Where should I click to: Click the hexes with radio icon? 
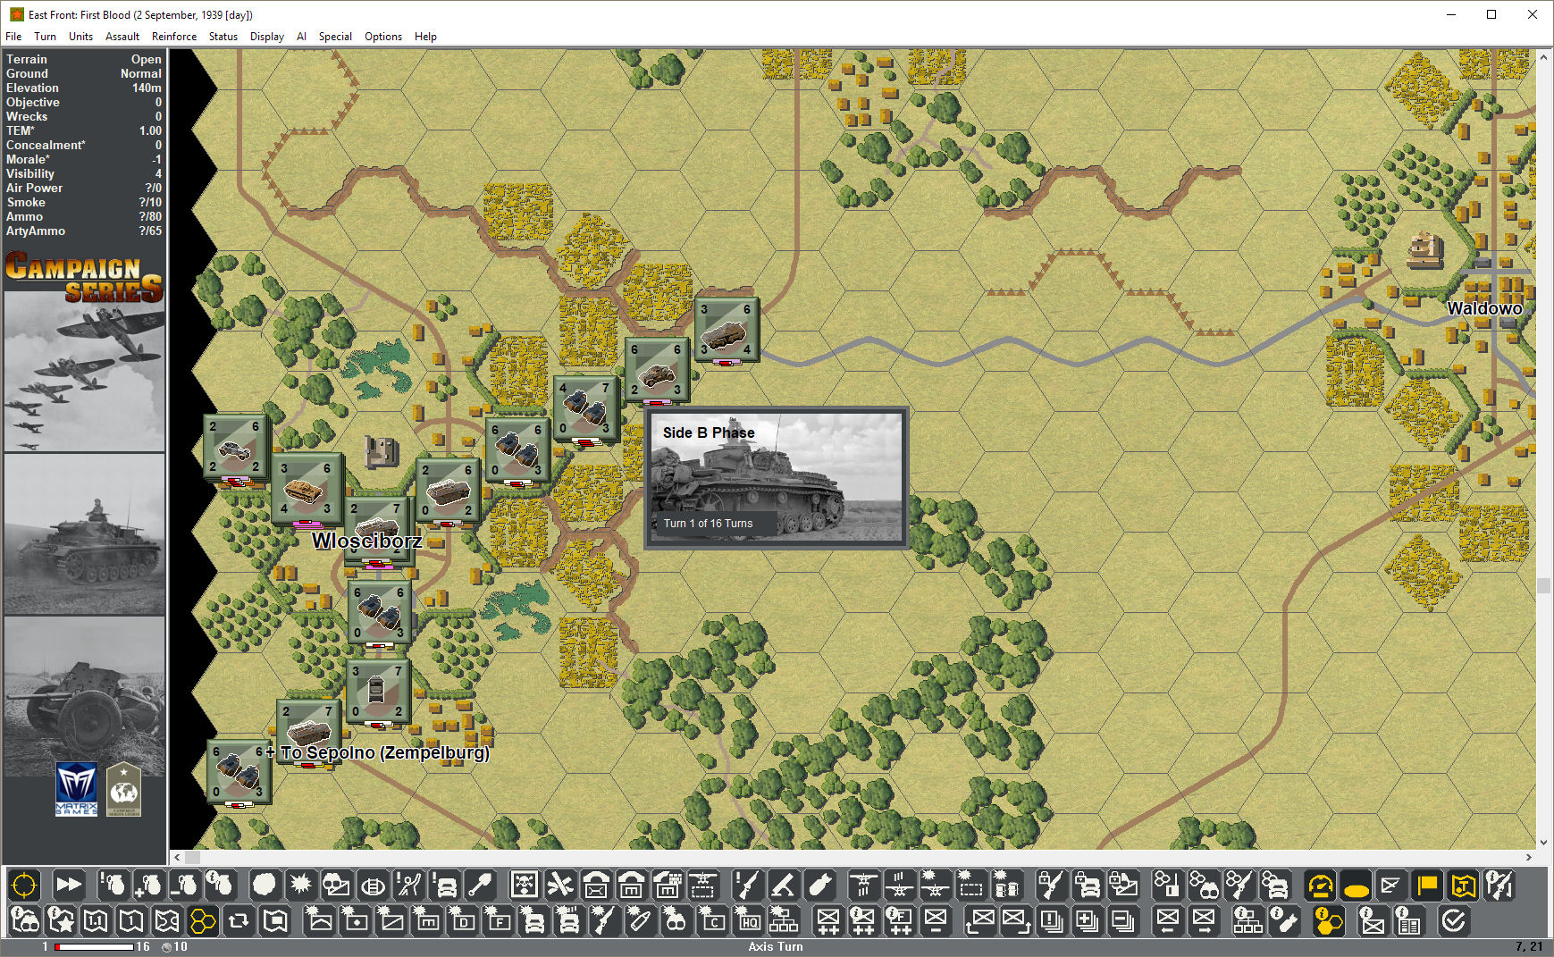[1168, 886]
